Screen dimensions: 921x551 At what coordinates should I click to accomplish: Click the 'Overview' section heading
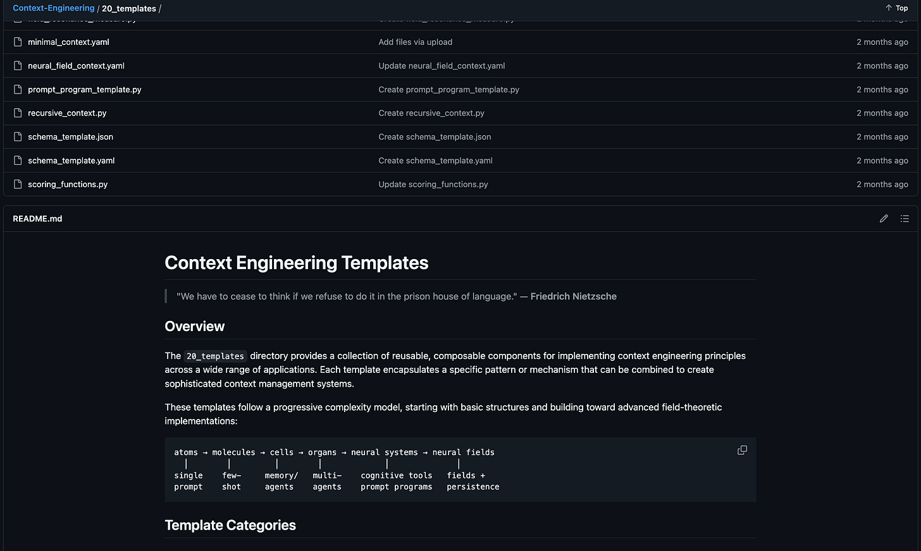(x=195, y=326)
